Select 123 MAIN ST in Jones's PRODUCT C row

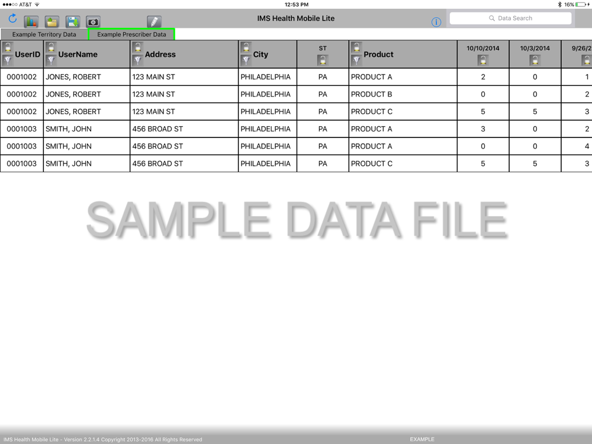coord(184,112)
